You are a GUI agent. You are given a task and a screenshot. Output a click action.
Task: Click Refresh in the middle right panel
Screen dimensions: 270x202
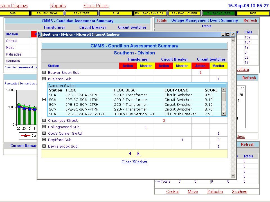point(249,78)
